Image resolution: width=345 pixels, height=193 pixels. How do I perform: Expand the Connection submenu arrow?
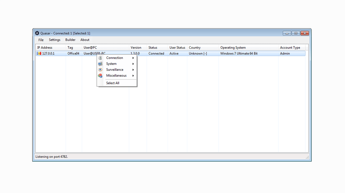(x=133, y=58)
